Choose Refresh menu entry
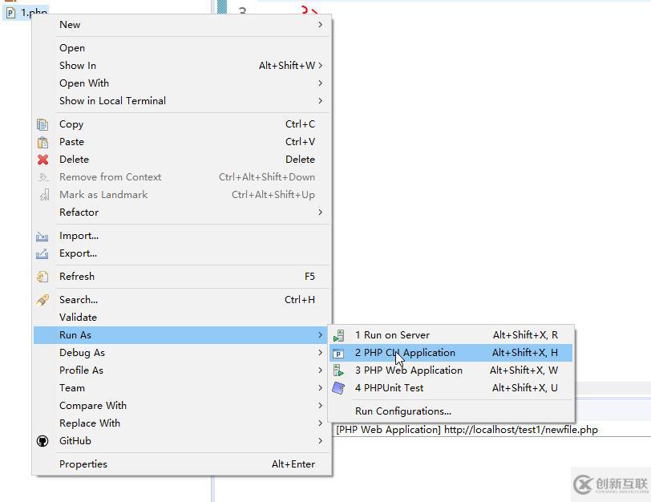 tap(182, 277)
